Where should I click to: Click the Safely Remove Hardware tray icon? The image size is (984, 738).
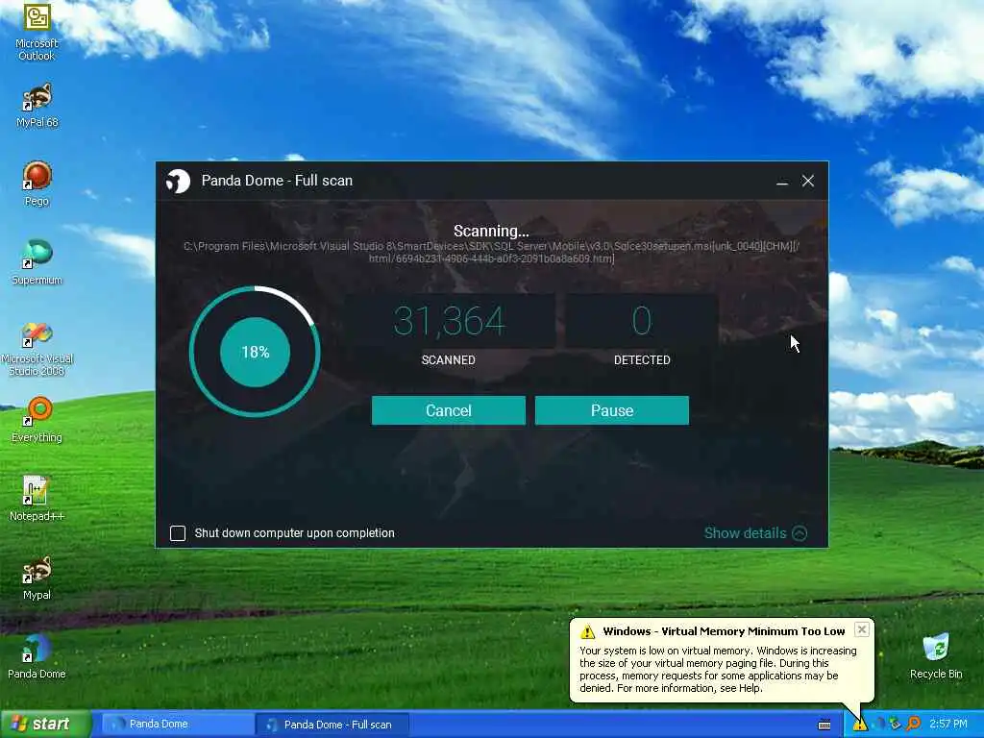point(896,725)
